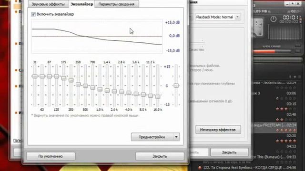Select playlist track "122. Та Сторона feat Бумбокс"
The width and height of the screenshot is (305, 171).
coord(250,168)
